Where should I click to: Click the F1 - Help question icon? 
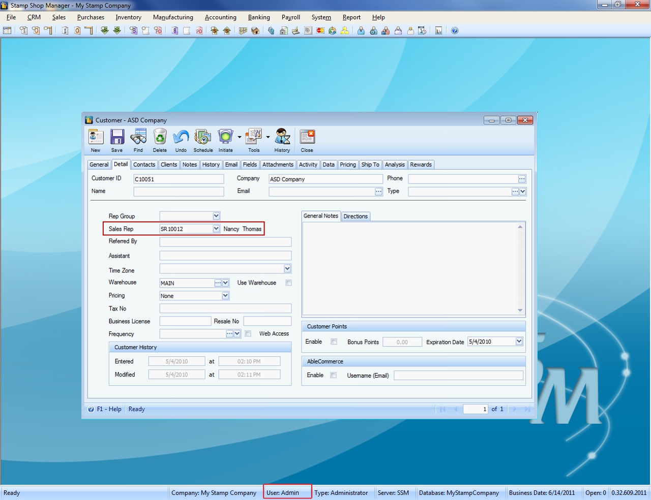click(x=91, y=409)
